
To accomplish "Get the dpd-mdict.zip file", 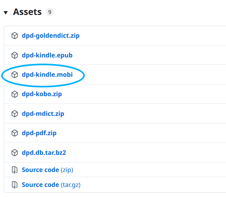I will (x=43, y=114).
